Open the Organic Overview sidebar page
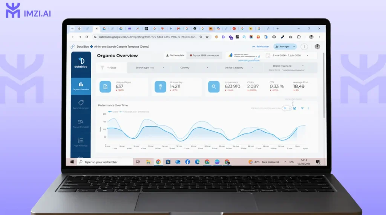The image size is (386, 215). pyautogui.click(x=81, y=86)
